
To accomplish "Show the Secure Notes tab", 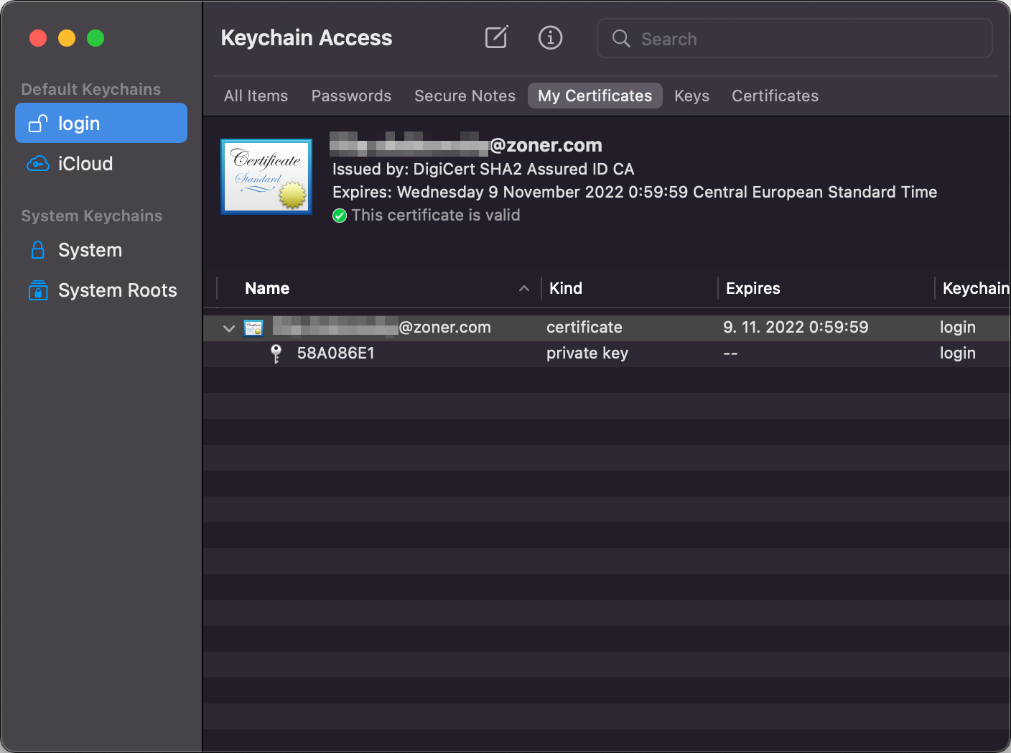I will pyautogui.click(x=465, y=96).
